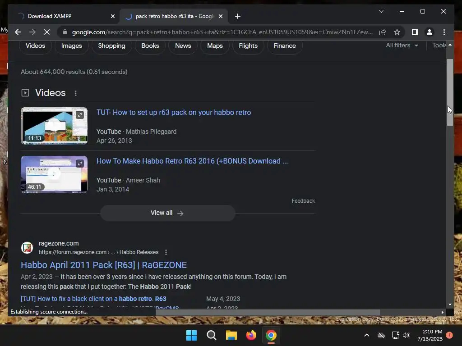Screen dimensions: 462x346
Task: Expand preview on the 46:11 thumbnail
Action: click(x=80, y=164)
